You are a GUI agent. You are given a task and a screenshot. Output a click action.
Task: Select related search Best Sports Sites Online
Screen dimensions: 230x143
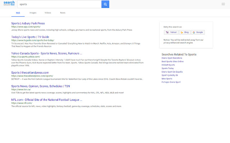(172, 61)
